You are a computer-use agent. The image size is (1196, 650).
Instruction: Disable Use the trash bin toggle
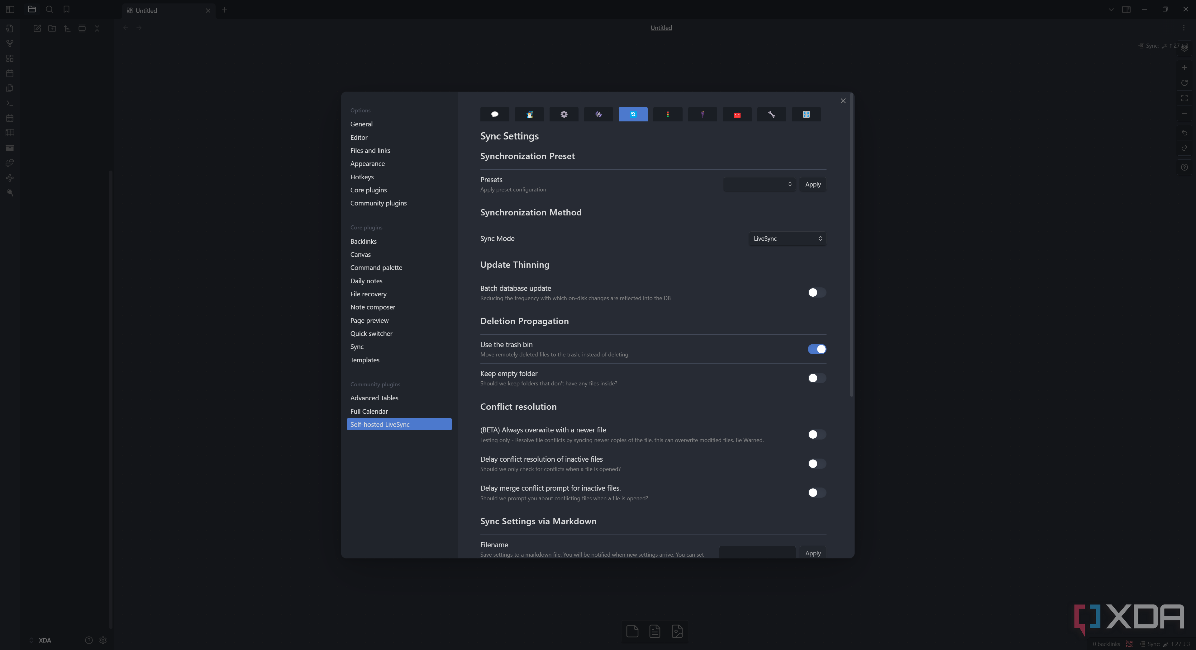[x=816, y=349]
